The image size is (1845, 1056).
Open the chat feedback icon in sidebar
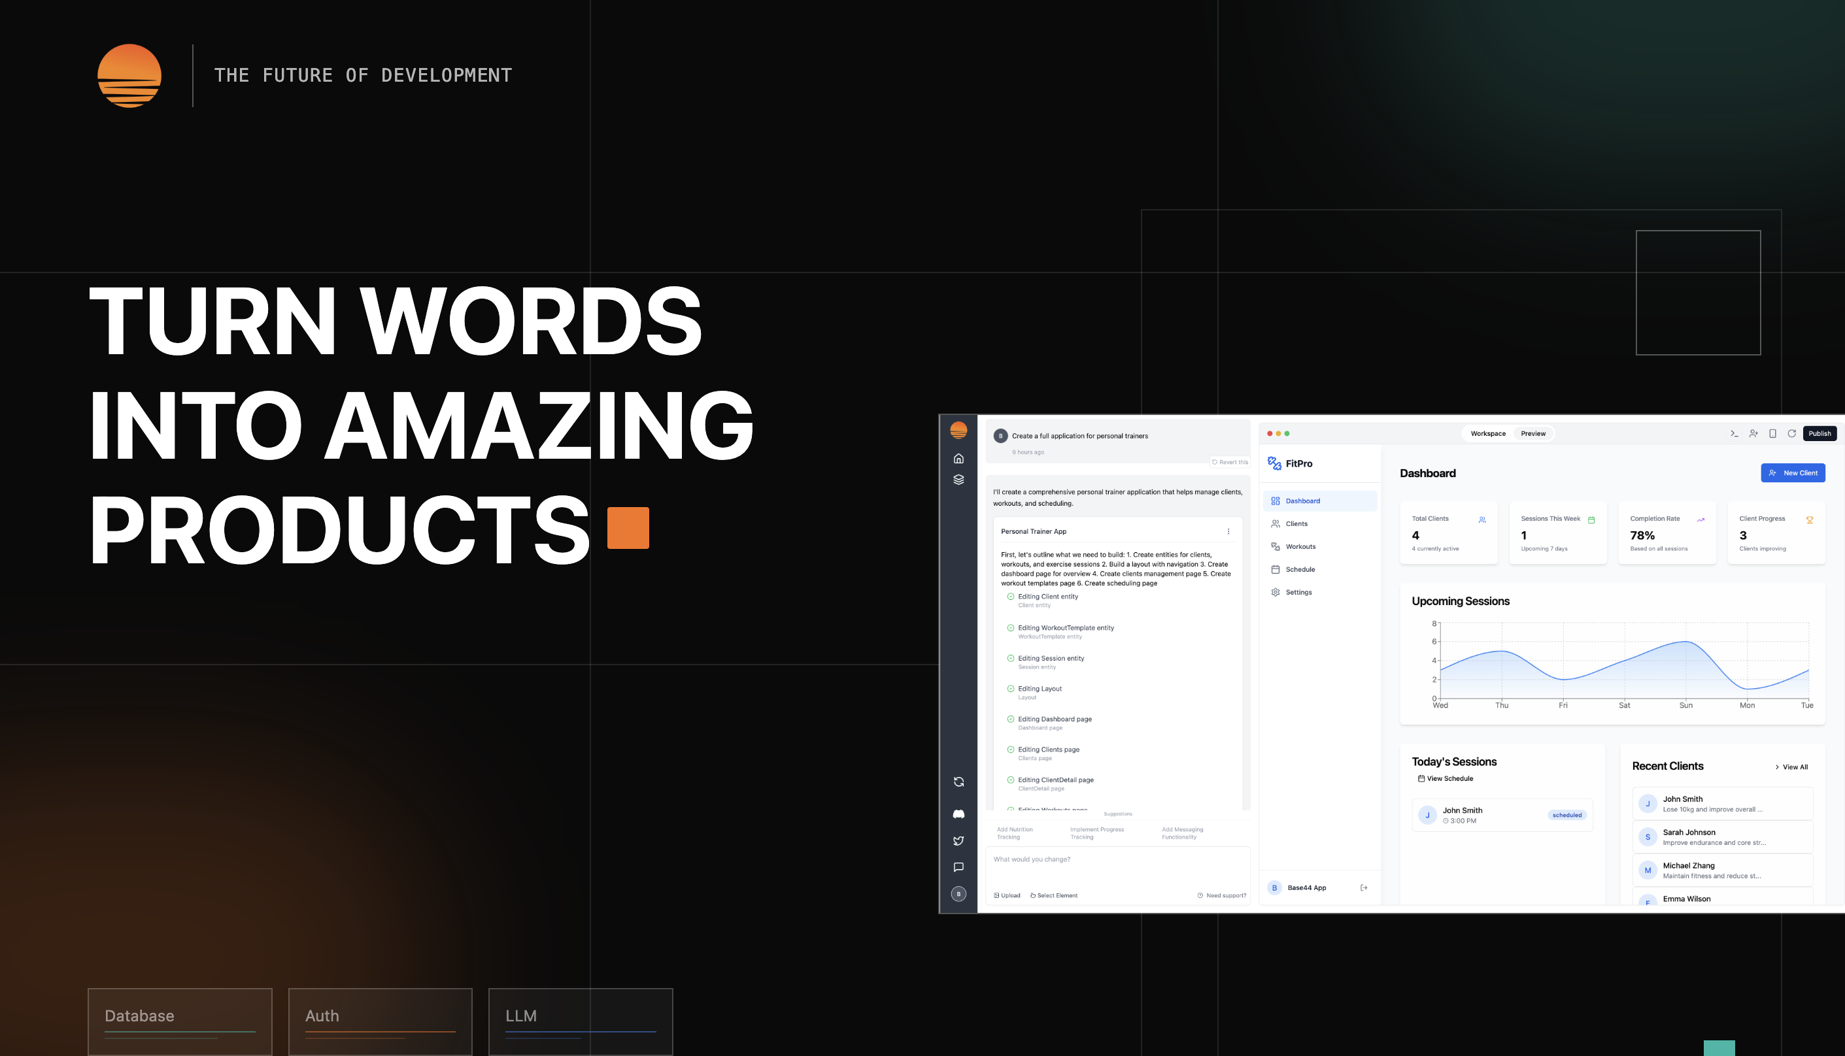(958, 867)
